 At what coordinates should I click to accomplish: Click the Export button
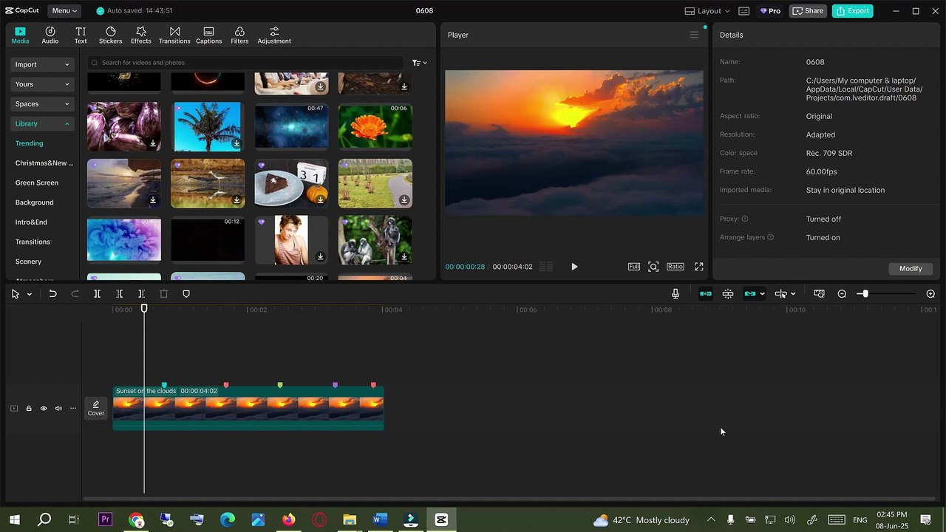pos(853,11)
